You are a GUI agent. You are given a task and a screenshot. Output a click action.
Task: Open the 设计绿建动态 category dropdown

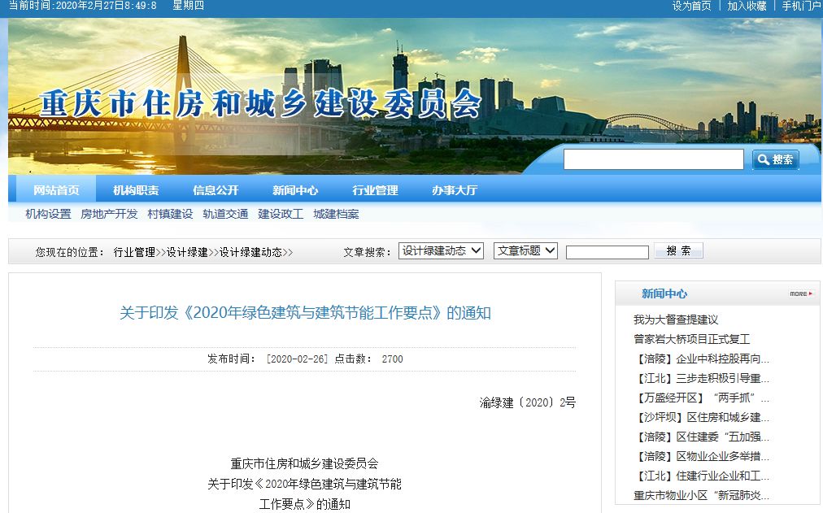[442, 251]
